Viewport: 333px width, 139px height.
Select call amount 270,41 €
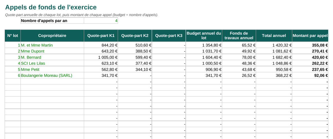point(310,51)
